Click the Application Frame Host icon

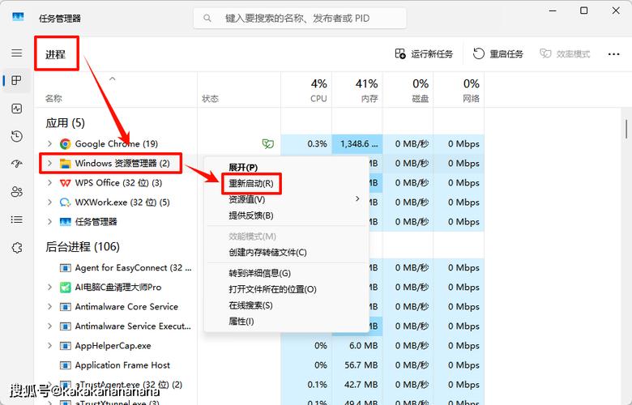pos(66,365)
